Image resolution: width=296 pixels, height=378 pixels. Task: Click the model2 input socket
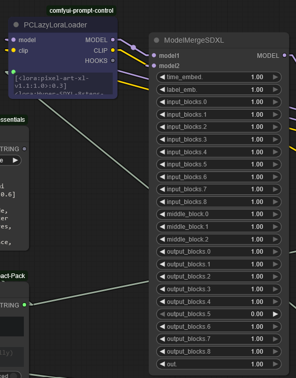[154, 65]
